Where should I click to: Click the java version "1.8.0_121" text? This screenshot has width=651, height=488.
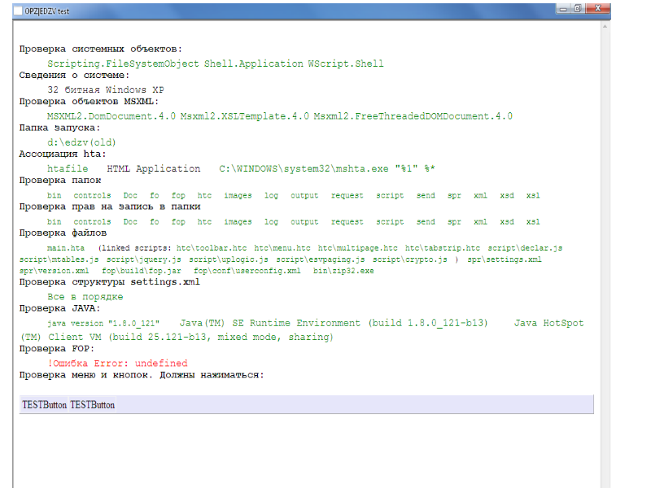pos(103,324)
